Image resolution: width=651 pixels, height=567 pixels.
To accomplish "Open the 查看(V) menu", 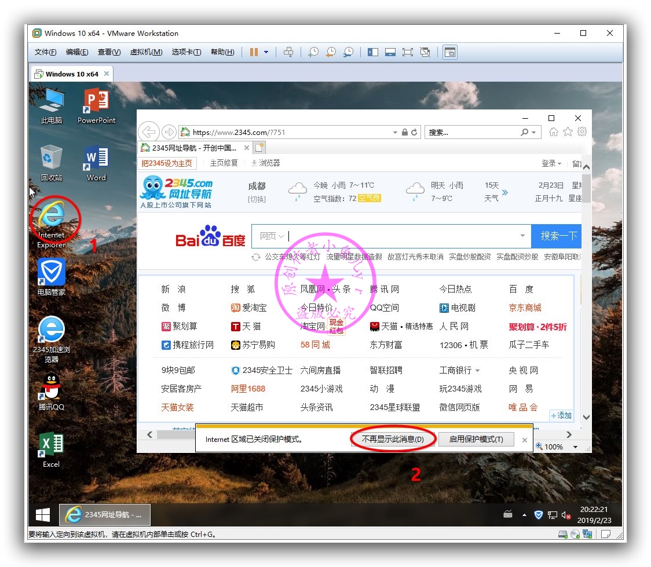I will pos(109,52).
